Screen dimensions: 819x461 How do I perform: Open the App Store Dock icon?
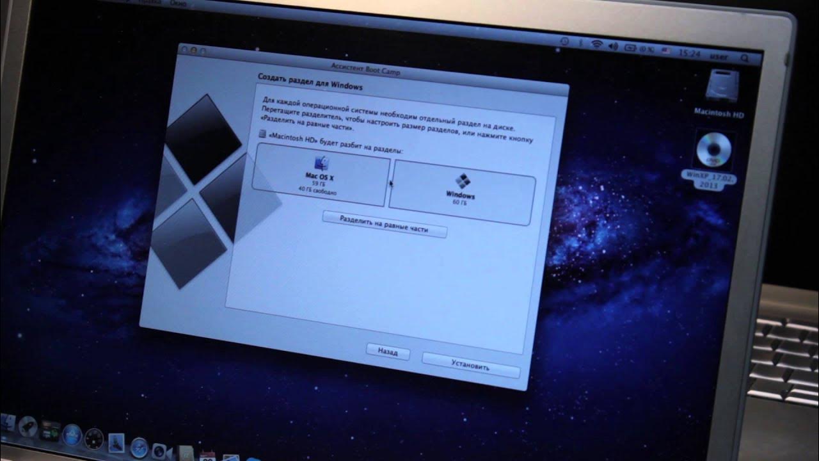point(72,435)
